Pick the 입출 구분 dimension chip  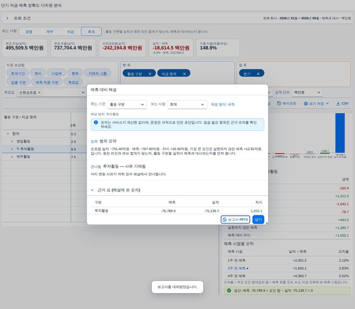point(18,82)
